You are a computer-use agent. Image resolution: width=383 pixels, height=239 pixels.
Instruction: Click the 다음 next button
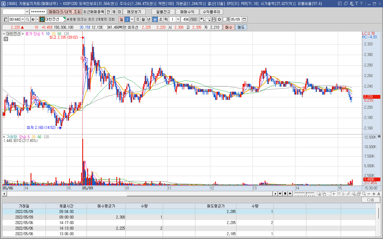(x=371, y=200)
